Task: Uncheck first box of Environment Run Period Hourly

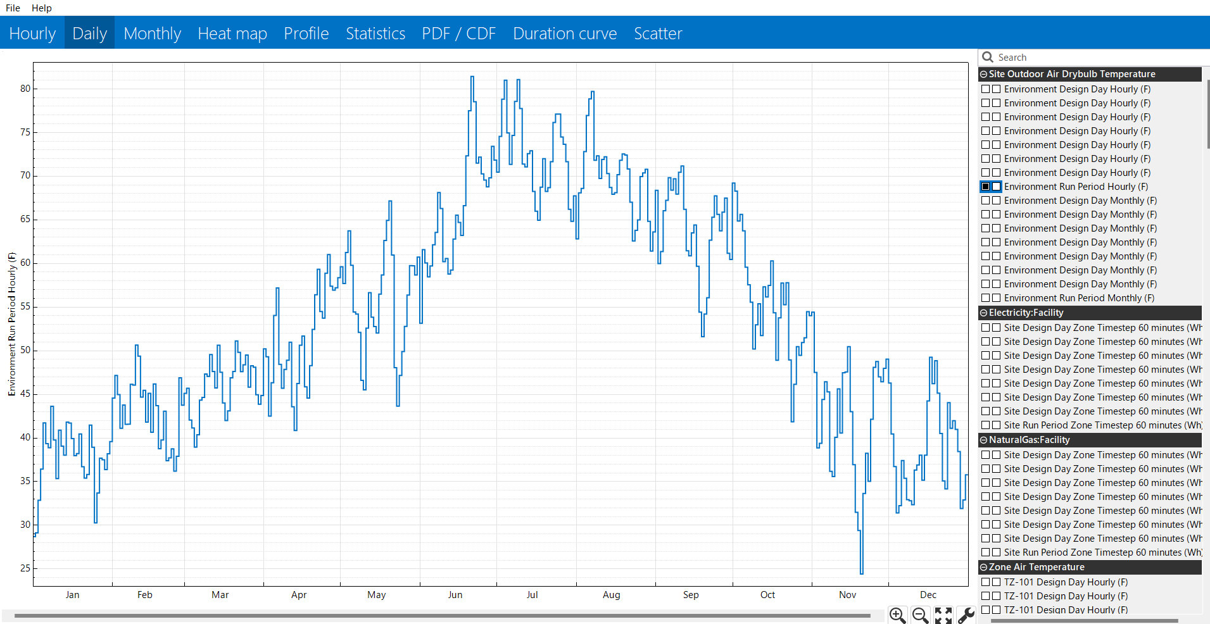Action: tap(986, 187)
